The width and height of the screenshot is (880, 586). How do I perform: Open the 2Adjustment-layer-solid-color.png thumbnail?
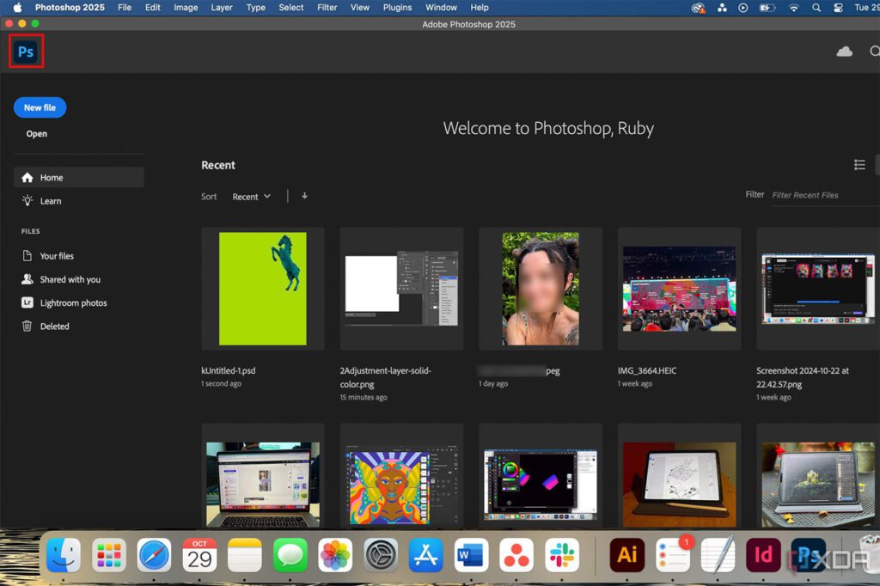point(402,289)
